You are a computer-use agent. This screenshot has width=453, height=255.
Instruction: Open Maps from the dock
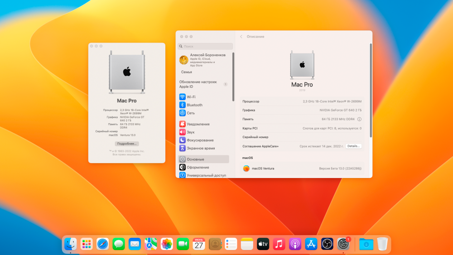tap(151, 244)
